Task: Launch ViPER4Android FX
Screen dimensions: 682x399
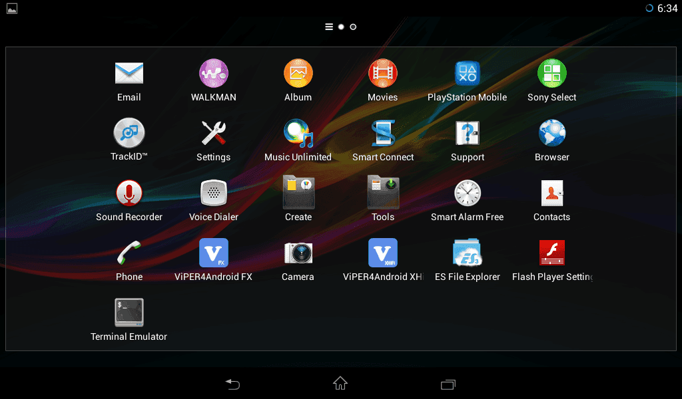Action: [214, 253]
